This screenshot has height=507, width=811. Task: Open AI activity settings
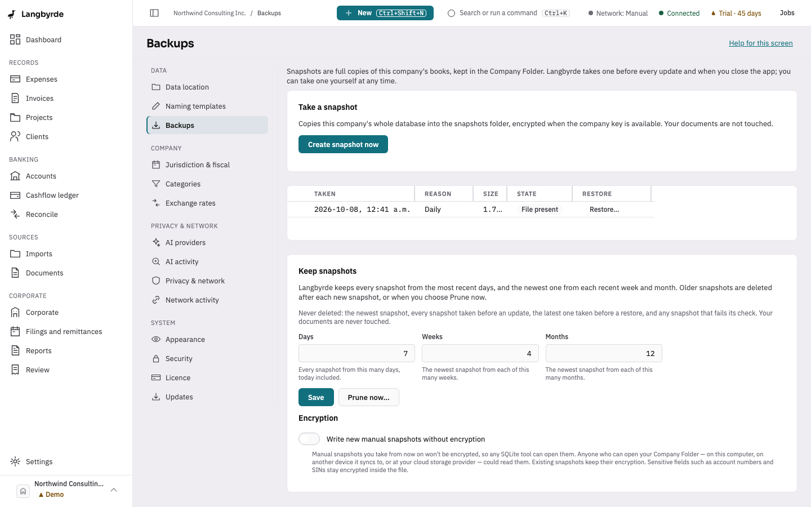(207, 261)
